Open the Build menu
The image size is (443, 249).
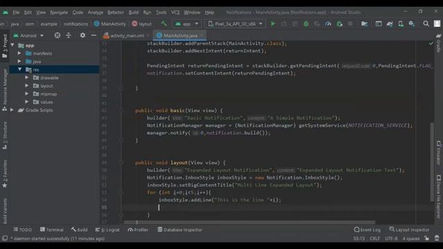click(x=134, y=12)
